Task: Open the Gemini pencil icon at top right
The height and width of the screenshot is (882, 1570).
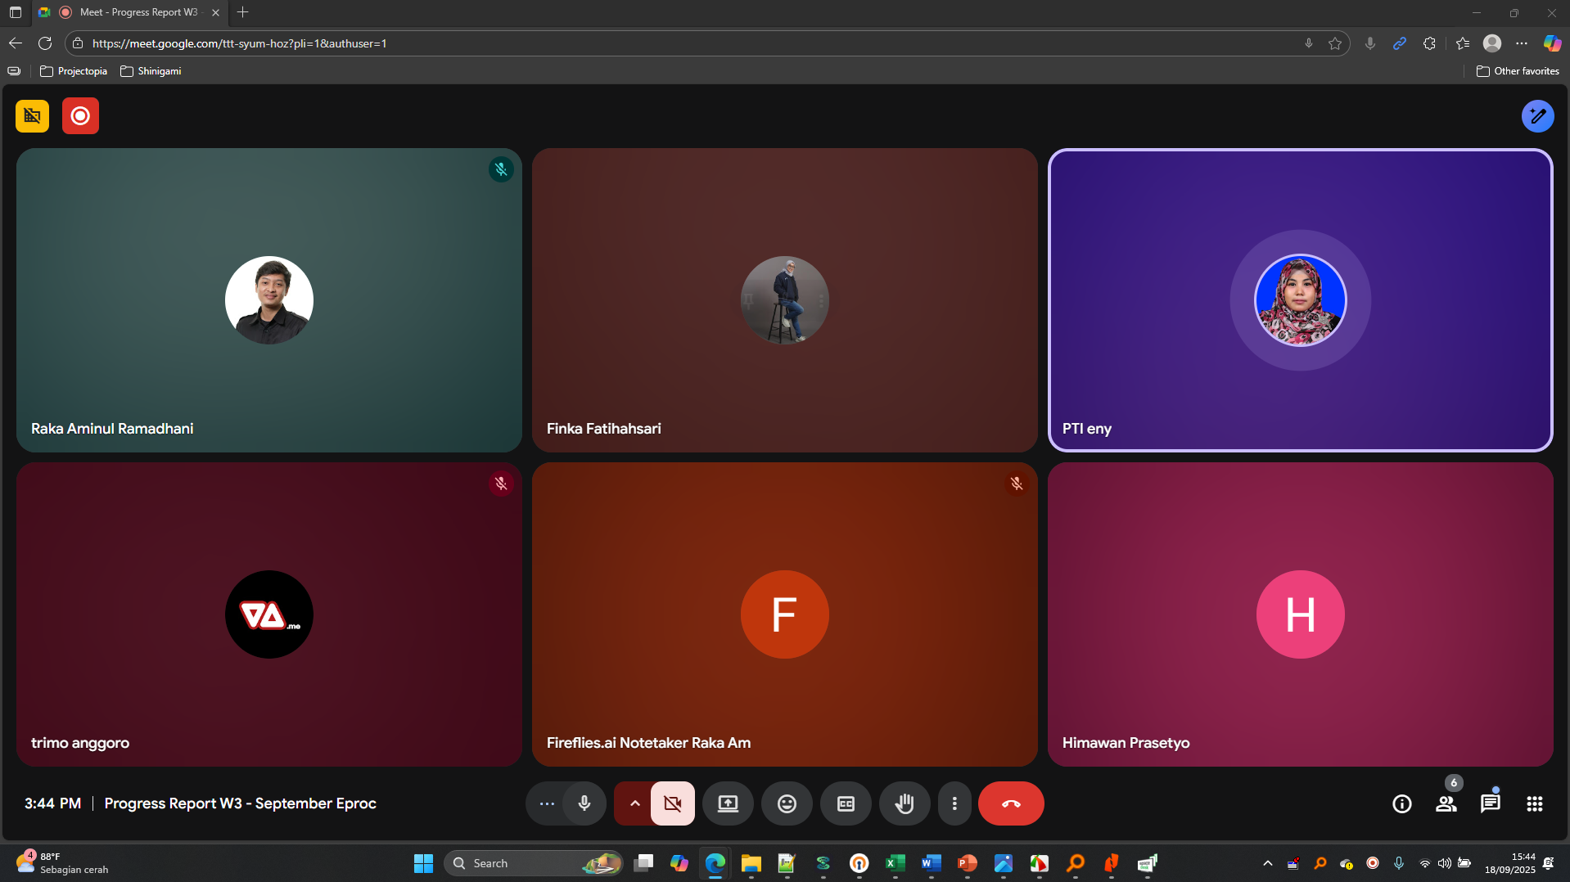Action: tap(1537, 116)
